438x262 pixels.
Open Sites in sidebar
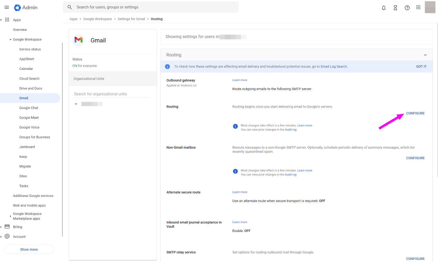click(23, 176)
